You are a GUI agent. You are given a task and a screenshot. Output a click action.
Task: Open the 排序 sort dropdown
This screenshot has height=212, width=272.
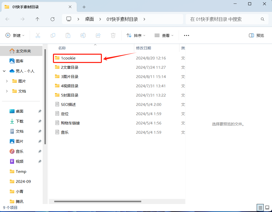coord(136,35)
